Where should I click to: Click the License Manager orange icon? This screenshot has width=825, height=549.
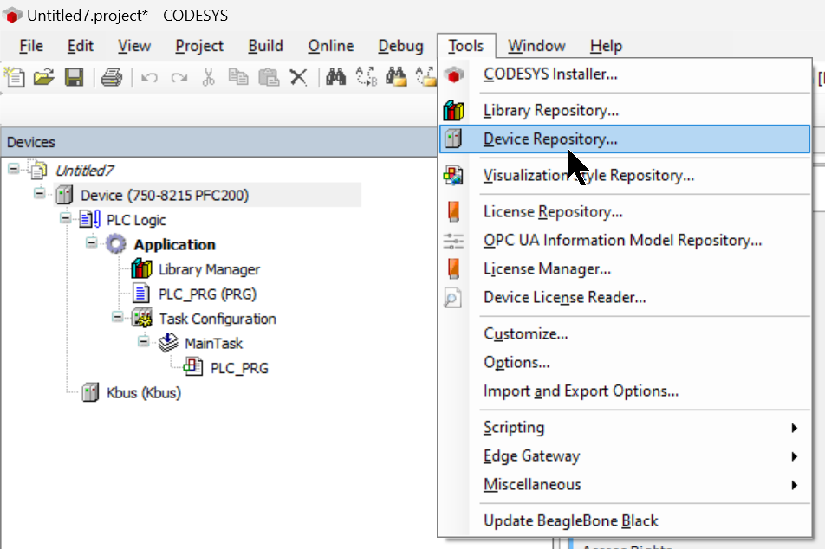click(453, 268)
